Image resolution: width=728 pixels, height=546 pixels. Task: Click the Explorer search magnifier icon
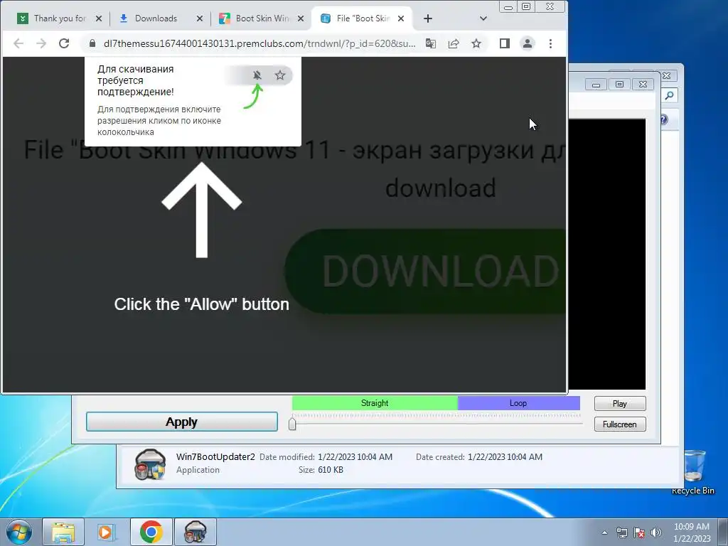pos(669,96)
